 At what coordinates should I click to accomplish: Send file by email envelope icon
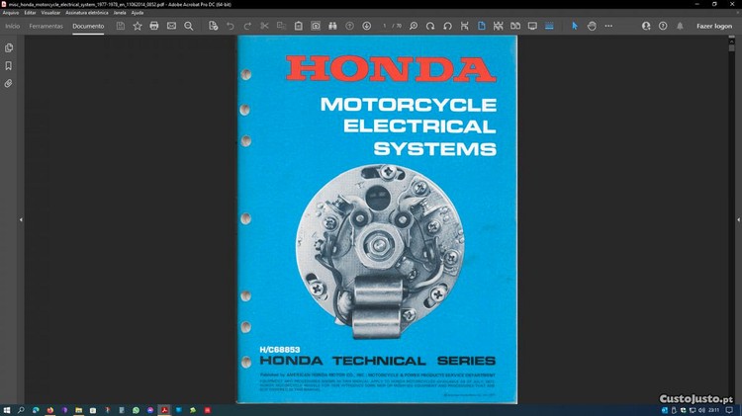171,26
